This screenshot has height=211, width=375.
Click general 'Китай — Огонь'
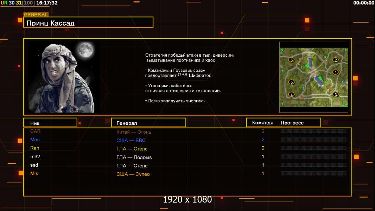[134, 132]
